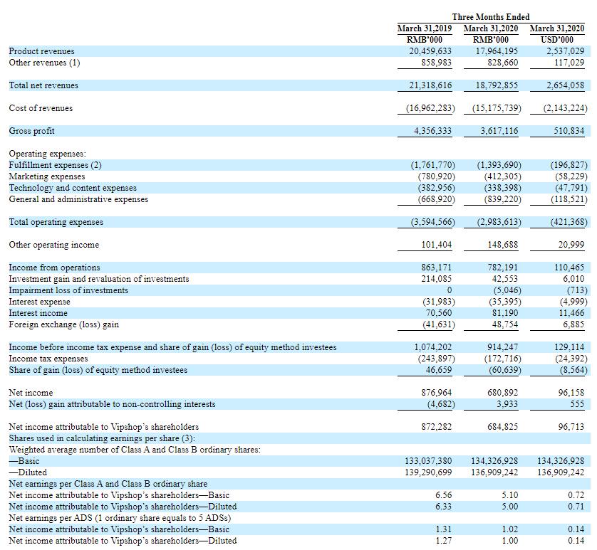Select 'Net (loss) gain attributable to non-controlling interests'
The height and width of the screenshot is (550, 597).
[x=113, y=404]
